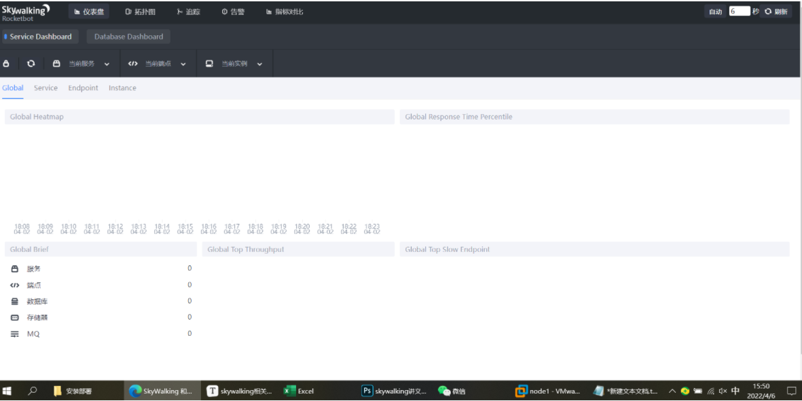Image resolution: width=802 pixels, height=401 pixels.
Task: Click the 数据库 row in Global Brief
Action: (101, 301)
